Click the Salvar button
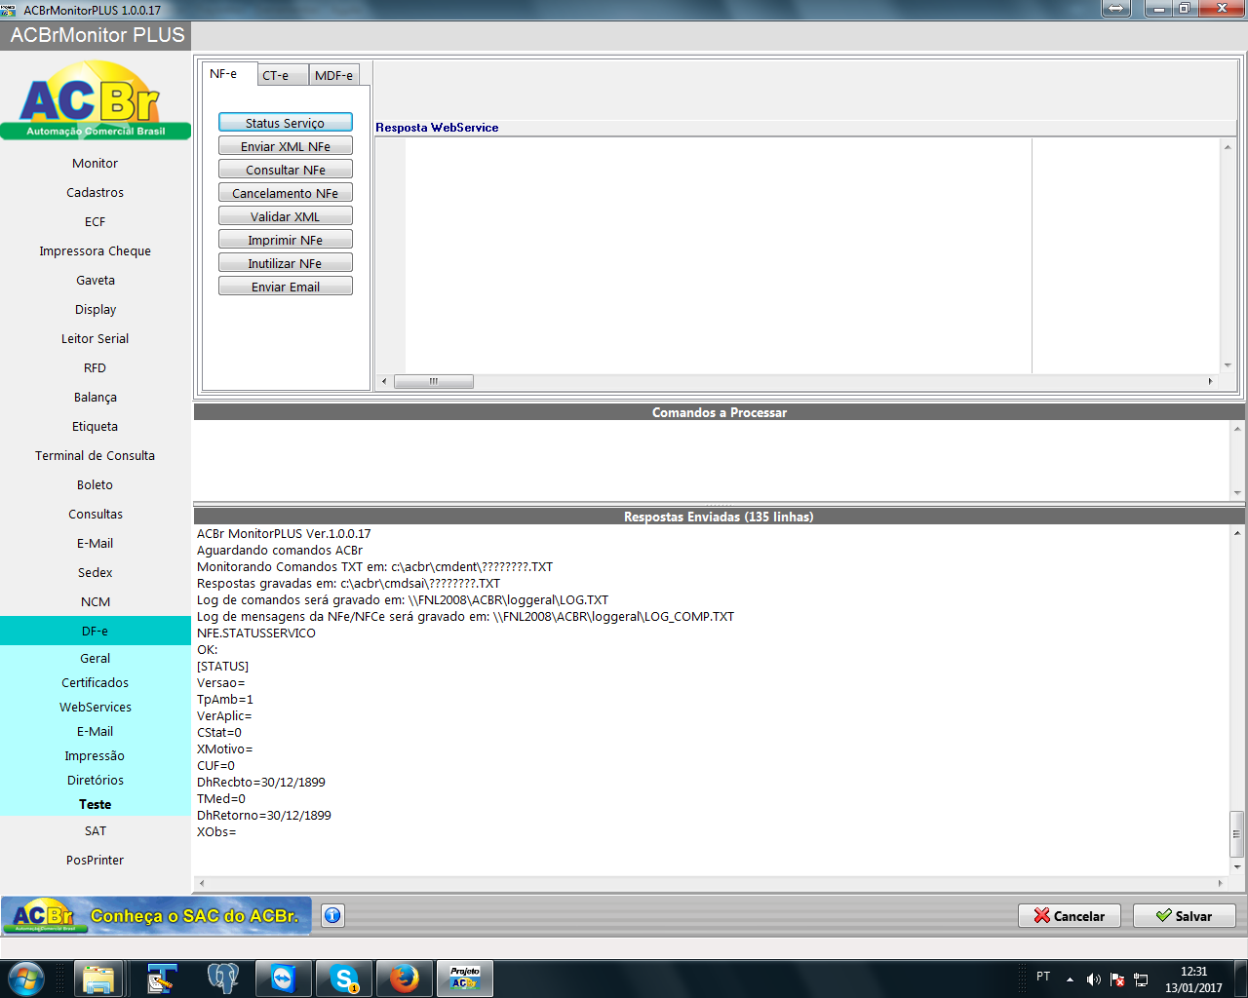Viewport: 1248px width, 998px height. coord(1185,916)
